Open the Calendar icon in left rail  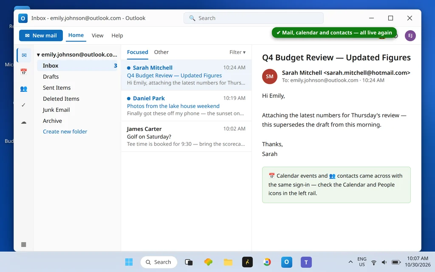tap(24, 72)
